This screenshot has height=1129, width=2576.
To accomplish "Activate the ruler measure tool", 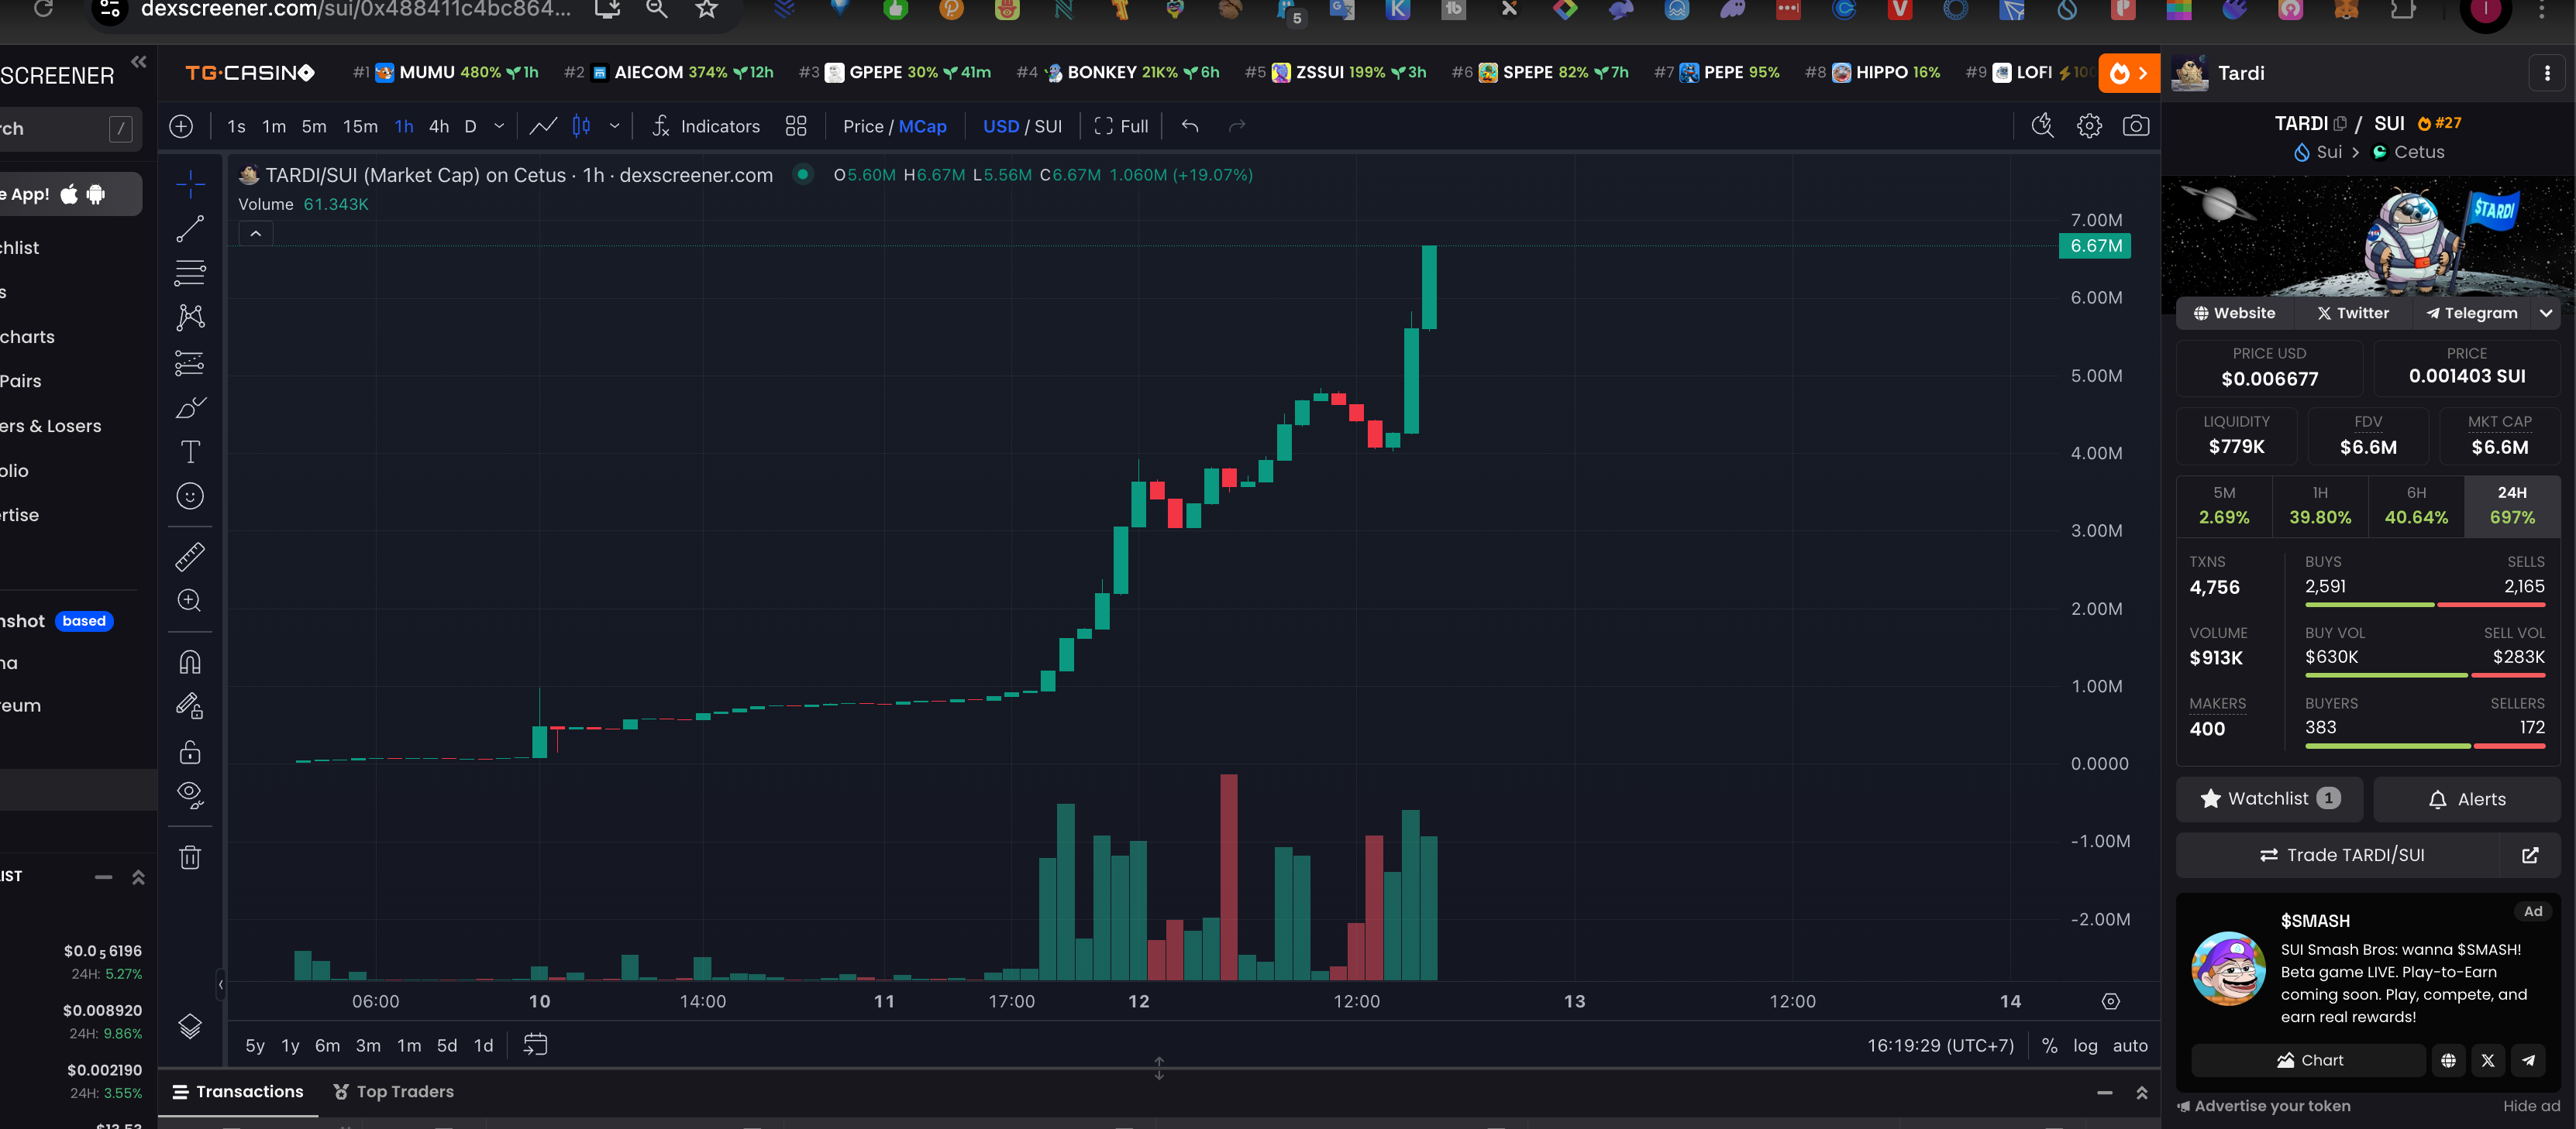I will (x=190, y=557).
